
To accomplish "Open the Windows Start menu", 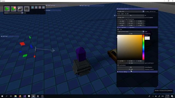I will pos(2,96).
